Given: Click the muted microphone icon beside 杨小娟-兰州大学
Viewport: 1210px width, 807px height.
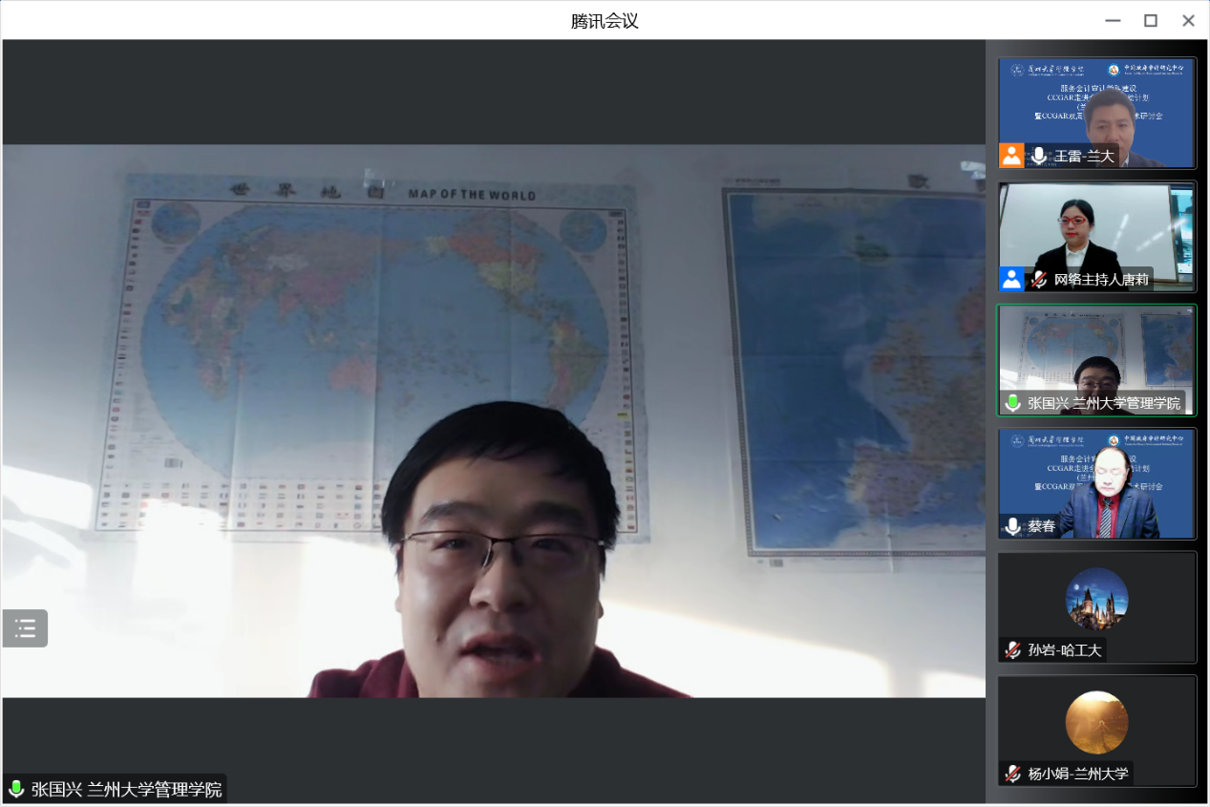Looking at the screenshot, I should pos(1012,774).
